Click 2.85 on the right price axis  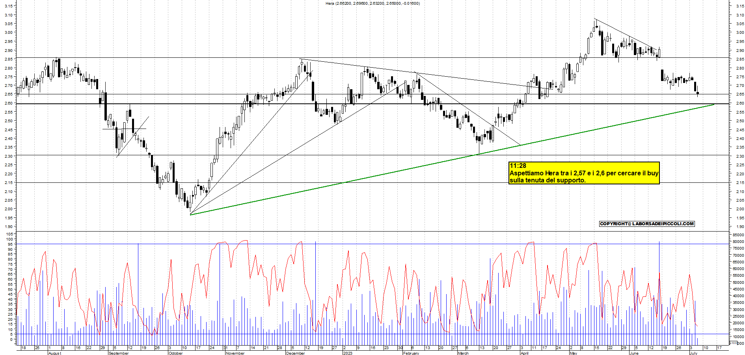coord(739,59)
